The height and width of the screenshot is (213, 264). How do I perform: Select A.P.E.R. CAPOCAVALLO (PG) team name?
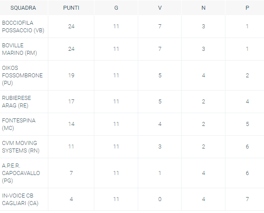[21, 173]
